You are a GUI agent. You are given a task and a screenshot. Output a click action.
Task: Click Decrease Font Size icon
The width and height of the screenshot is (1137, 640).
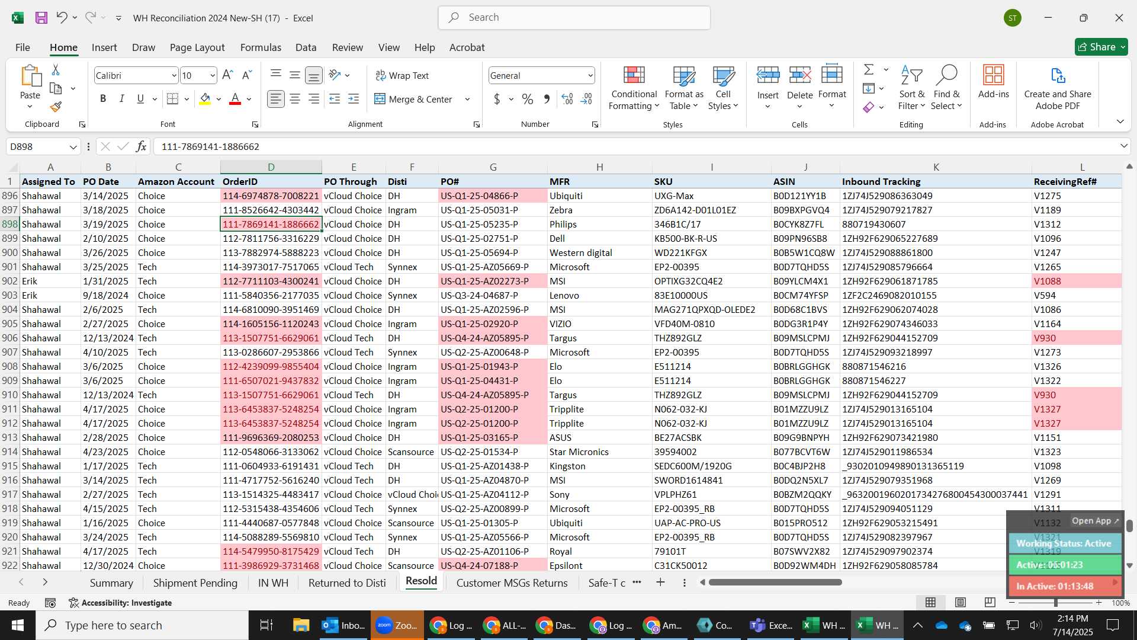(247, 75)
